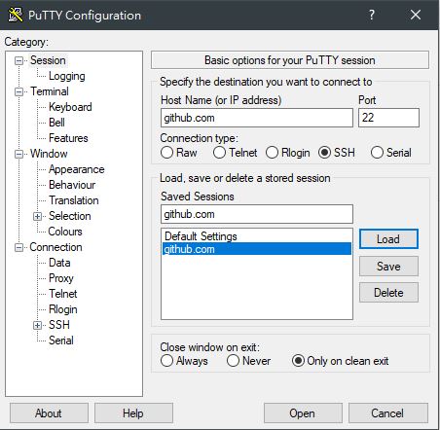Delete the selected saved session

(388, 293)
